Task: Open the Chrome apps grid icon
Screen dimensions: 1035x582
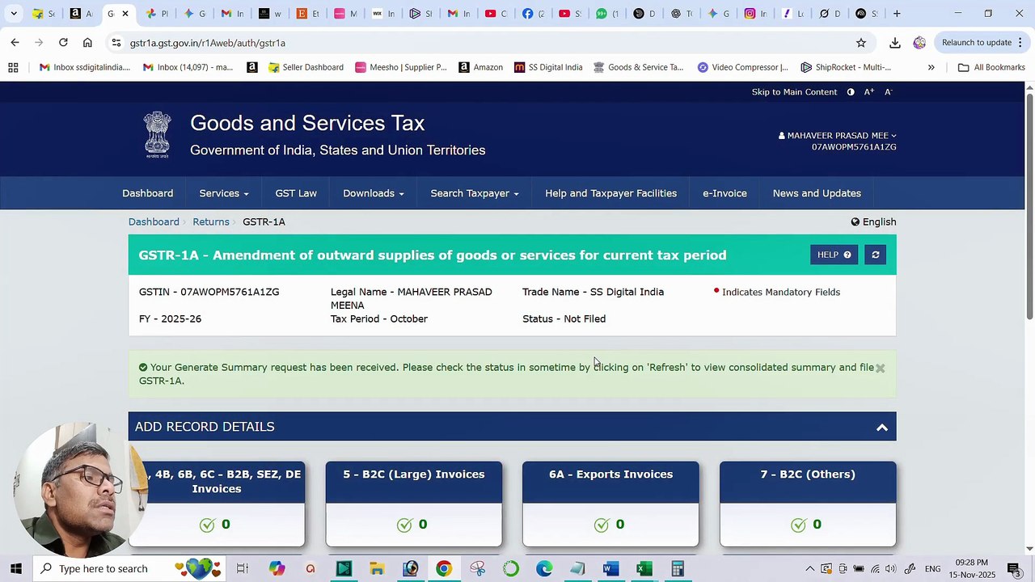Action: [13, 67]
